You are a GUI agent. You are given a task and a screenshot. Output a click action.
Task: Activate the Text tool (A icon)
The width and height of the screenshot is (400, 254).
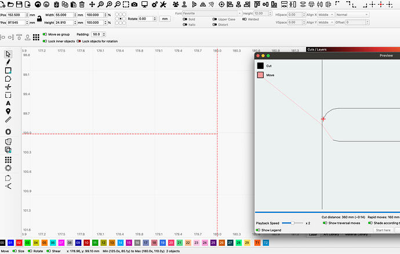(x=8, y=103)
